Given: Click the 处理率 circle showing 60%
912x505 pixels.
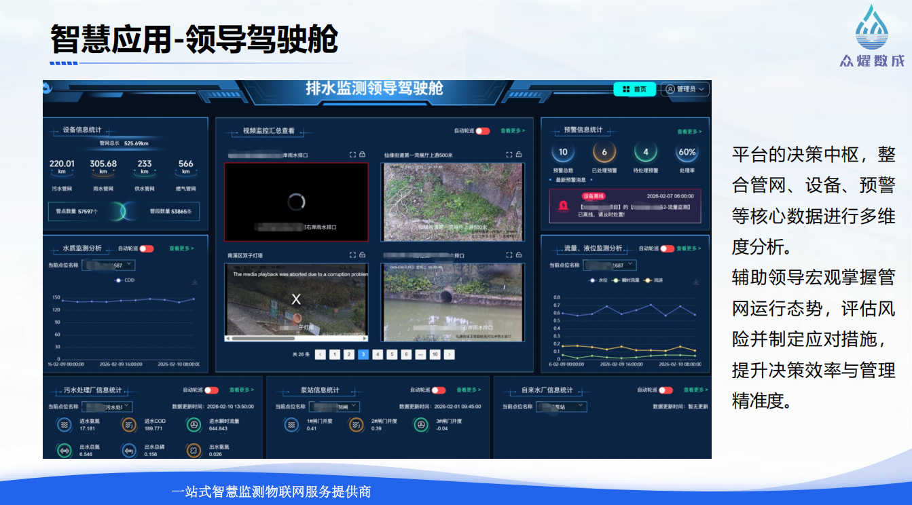Looking at the screenshot, I should pyautogui.click(x=687, y=153).
